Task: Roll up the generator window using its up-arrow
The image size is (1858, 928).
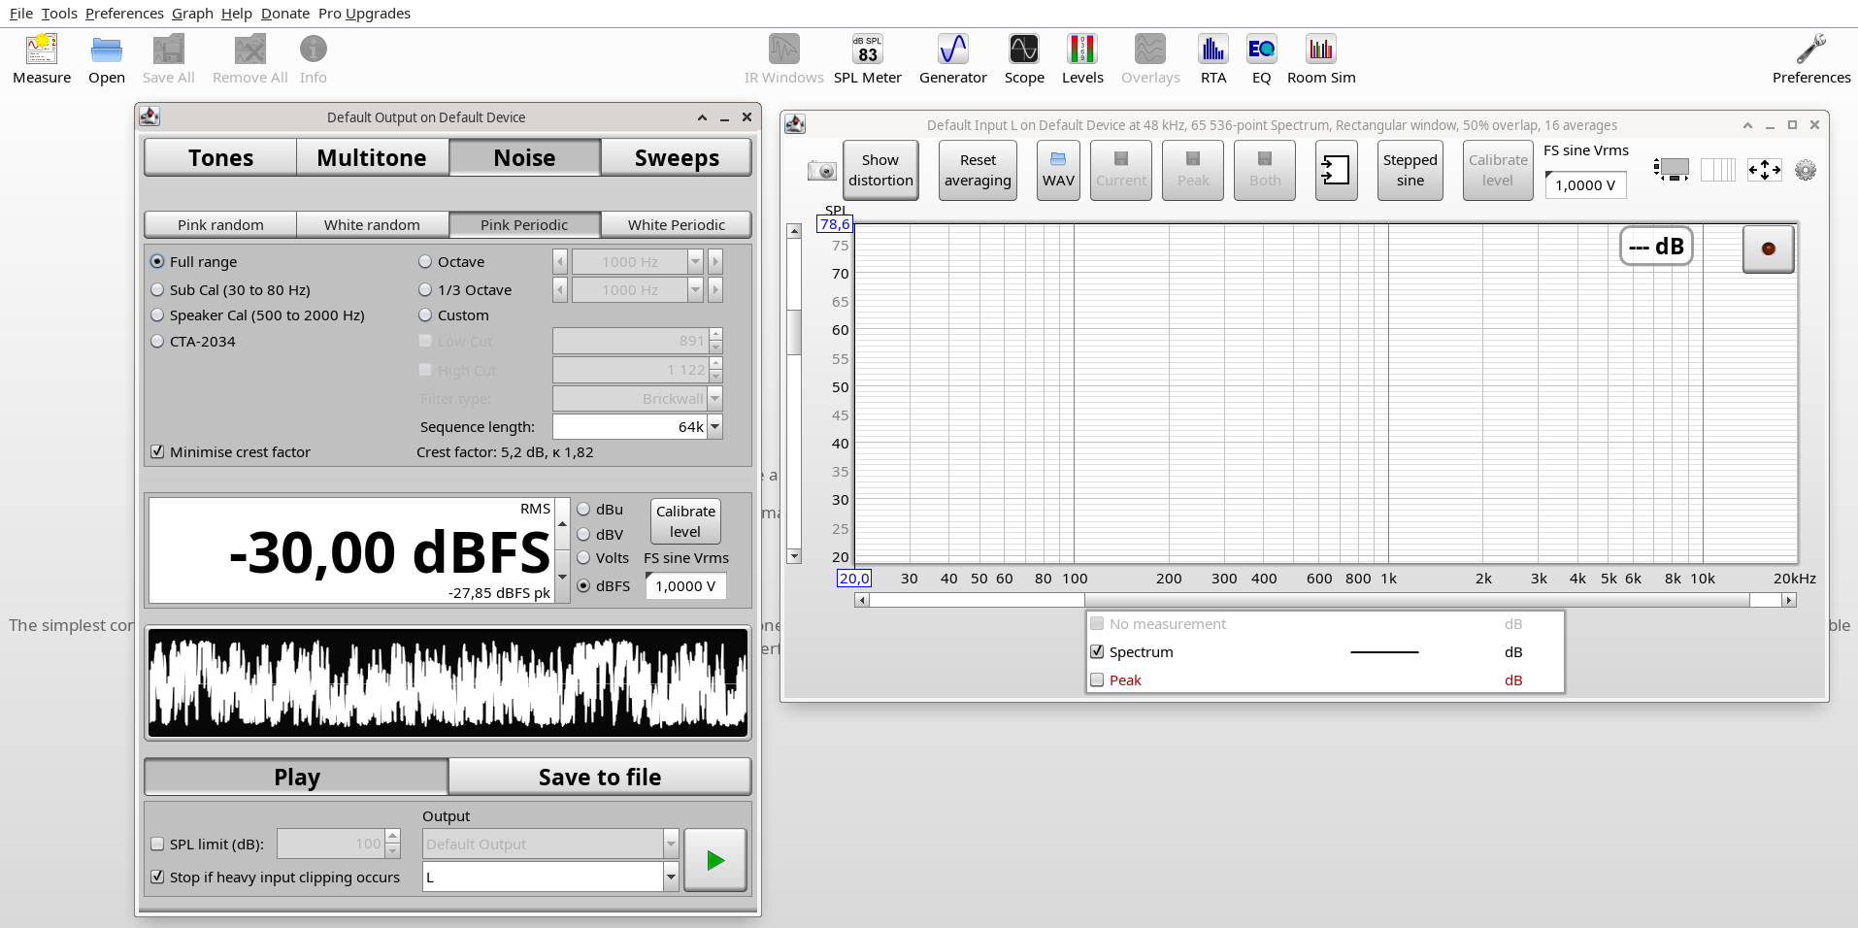Action: click(x=702, y=117)
